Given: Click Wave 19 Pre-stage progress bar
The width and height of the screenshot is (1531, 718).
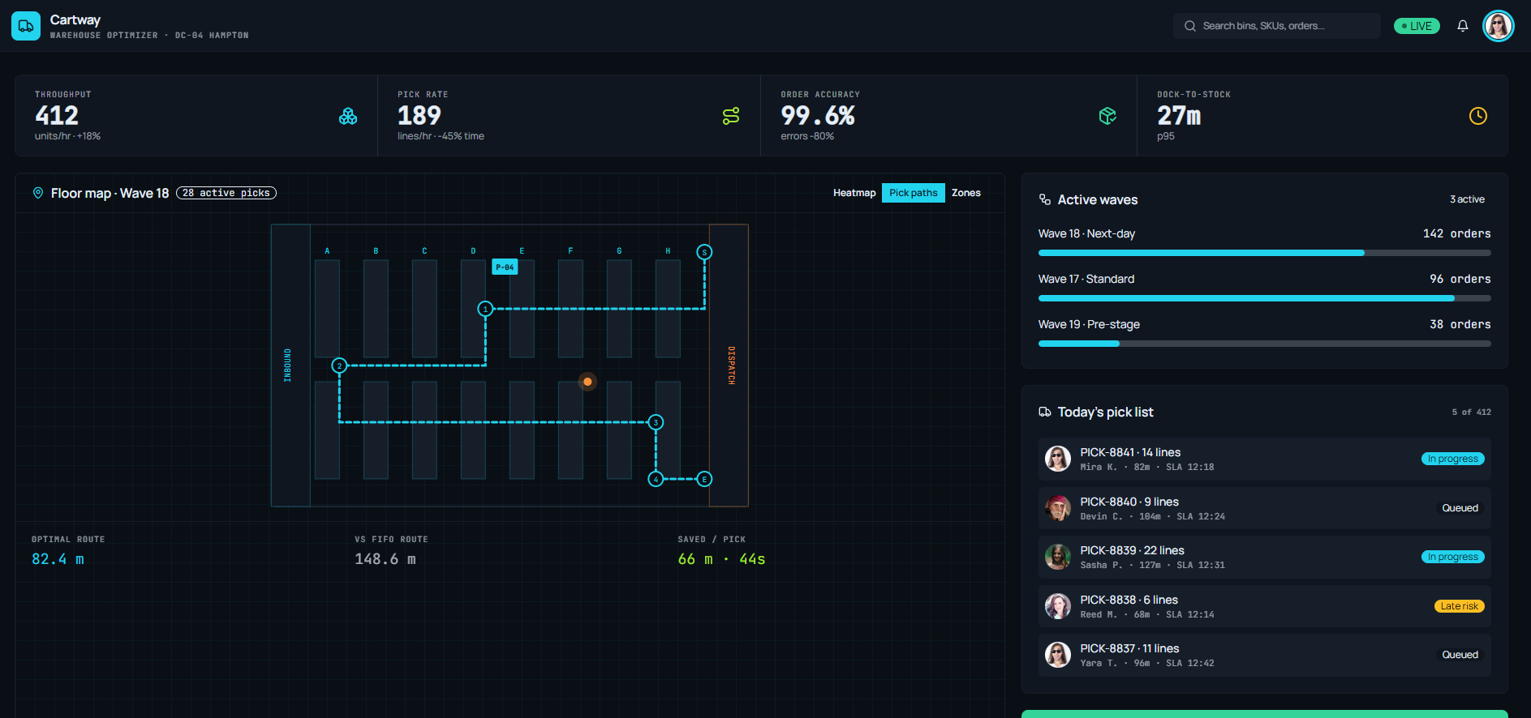Looking at the screenshot, I should click(x=1264, y=344).
